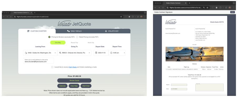Image resolution: width=237 pixels, height=98 pixels.
Task: Open the profile avatar in the contract window
Action: (x=230, y=8)
